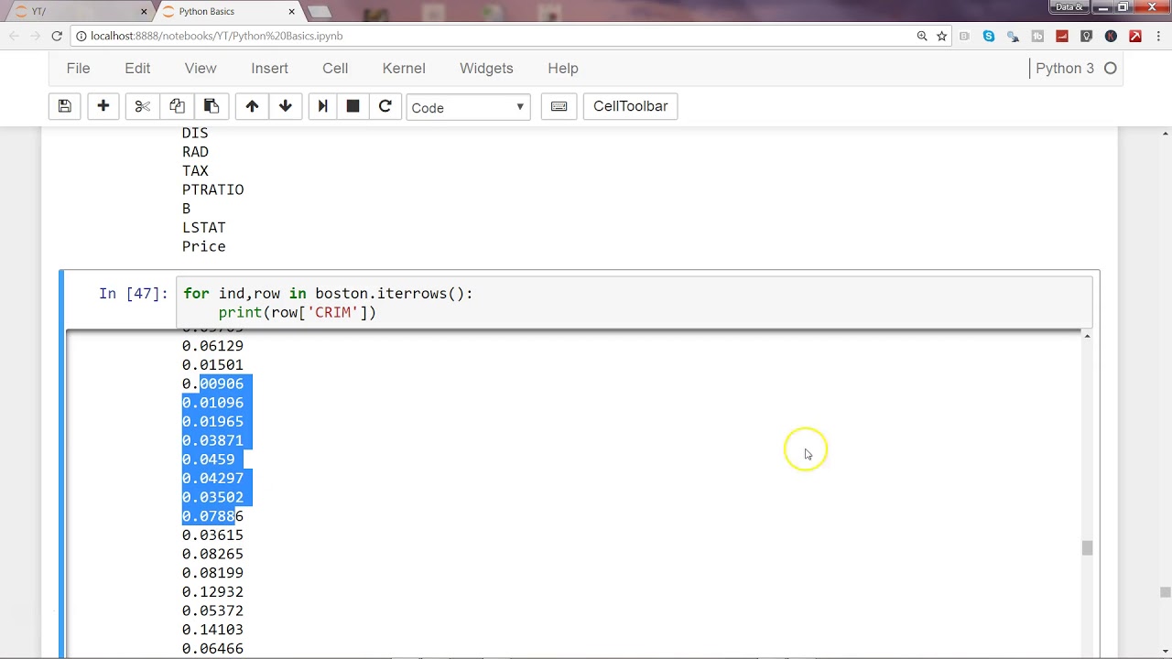Click the output value 0.01501
This screenshot has height=659, width=1172.
coord(212,364)
